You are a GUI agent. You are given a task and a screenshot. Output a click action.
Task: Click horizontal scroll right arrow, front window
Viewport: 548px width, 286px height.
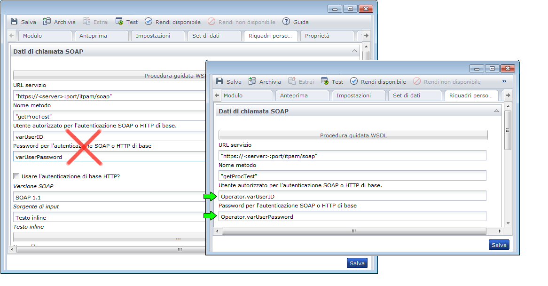[x=500, y=231]
